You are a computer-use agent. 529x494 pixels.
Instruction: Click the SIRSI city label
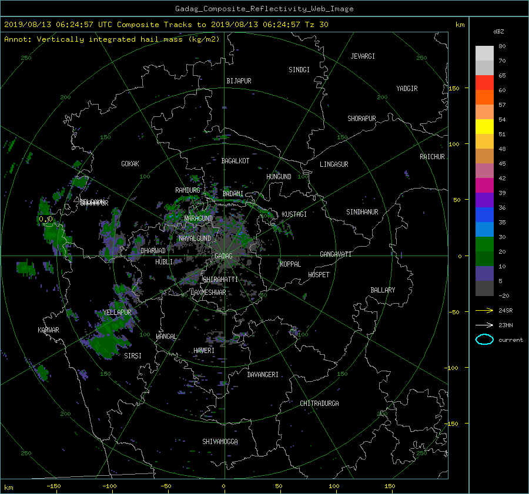(x=133, y=356)
